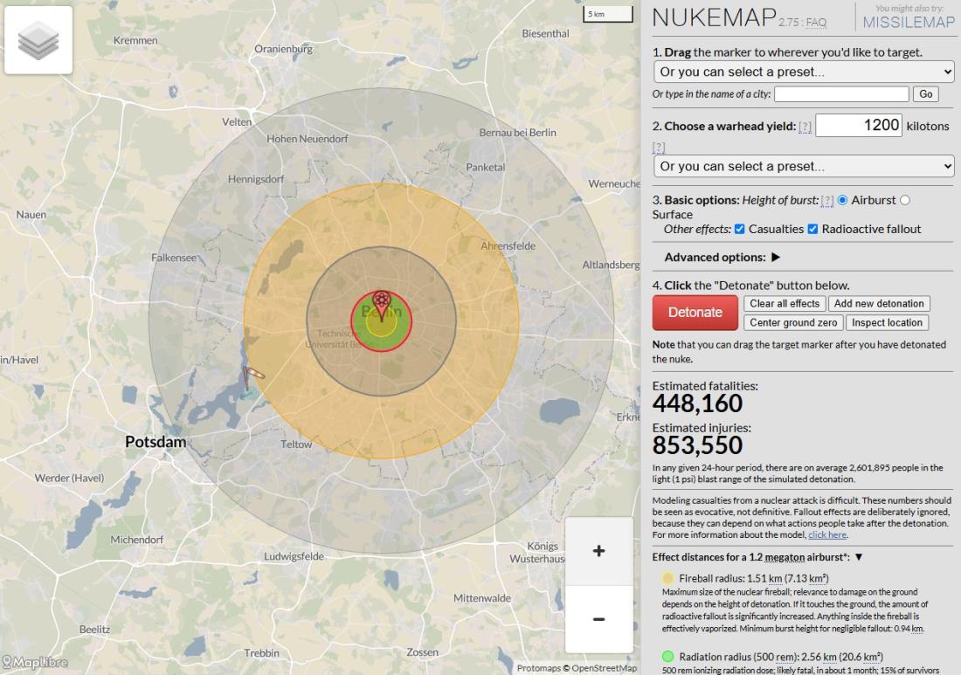Focus the warhead yield kilotons field
961x675 pixels.
tap(858, 126)
